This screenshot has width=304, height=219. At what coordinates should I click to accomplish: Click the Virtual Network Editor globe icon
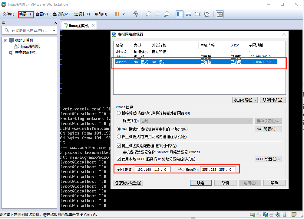114,34
